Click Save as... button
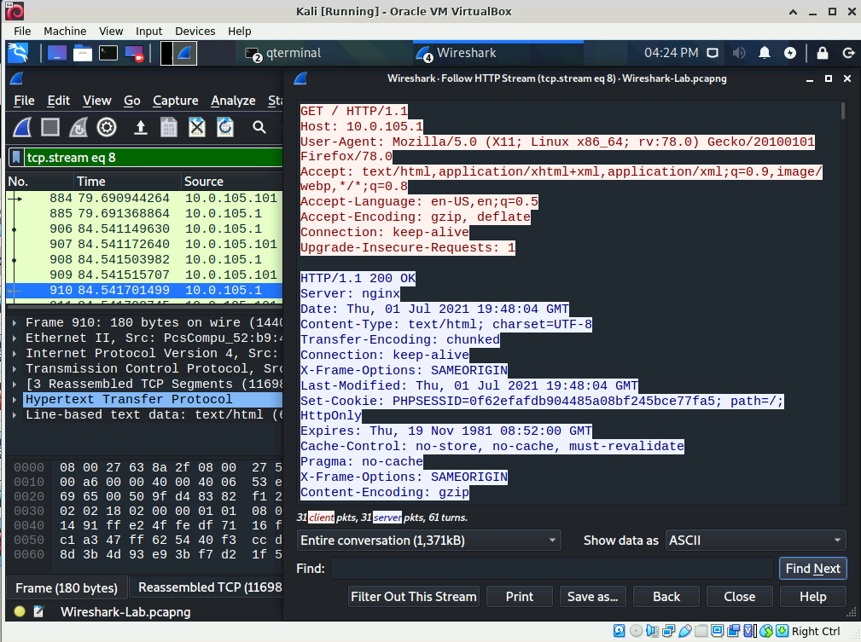 592,597
